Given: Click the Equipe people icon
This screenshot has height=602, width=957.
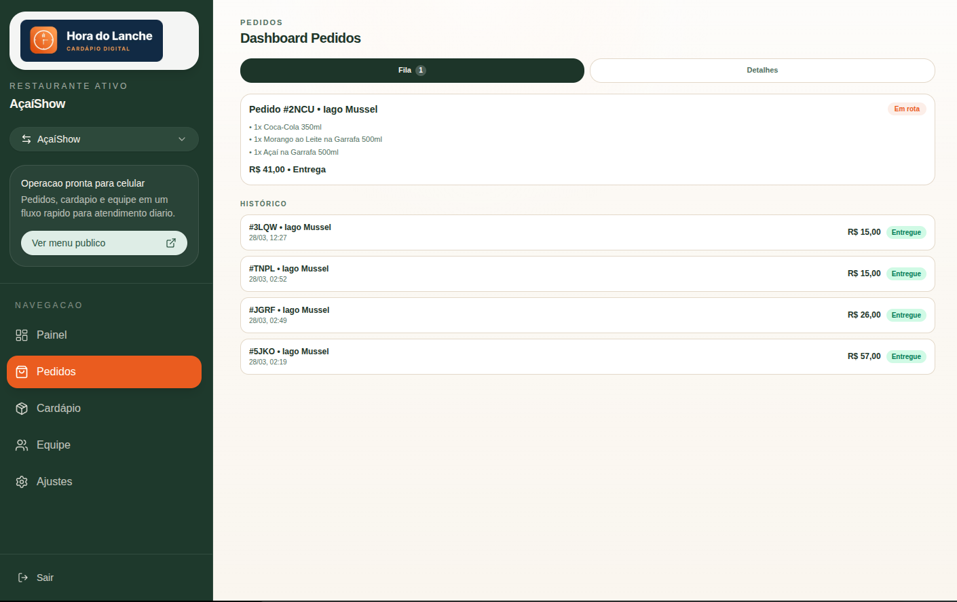Looking at the screenshot, I should point(21,445).
